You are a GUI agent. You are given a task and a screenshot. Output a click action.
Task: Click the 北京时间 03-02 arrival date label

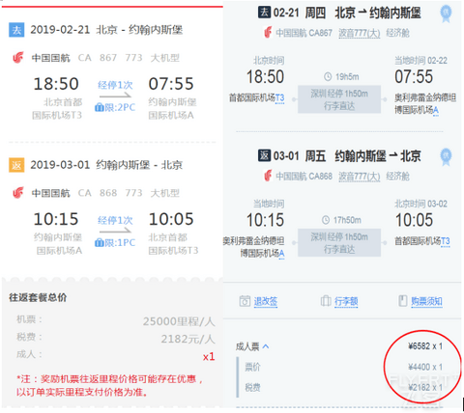(x=420, y=204)
